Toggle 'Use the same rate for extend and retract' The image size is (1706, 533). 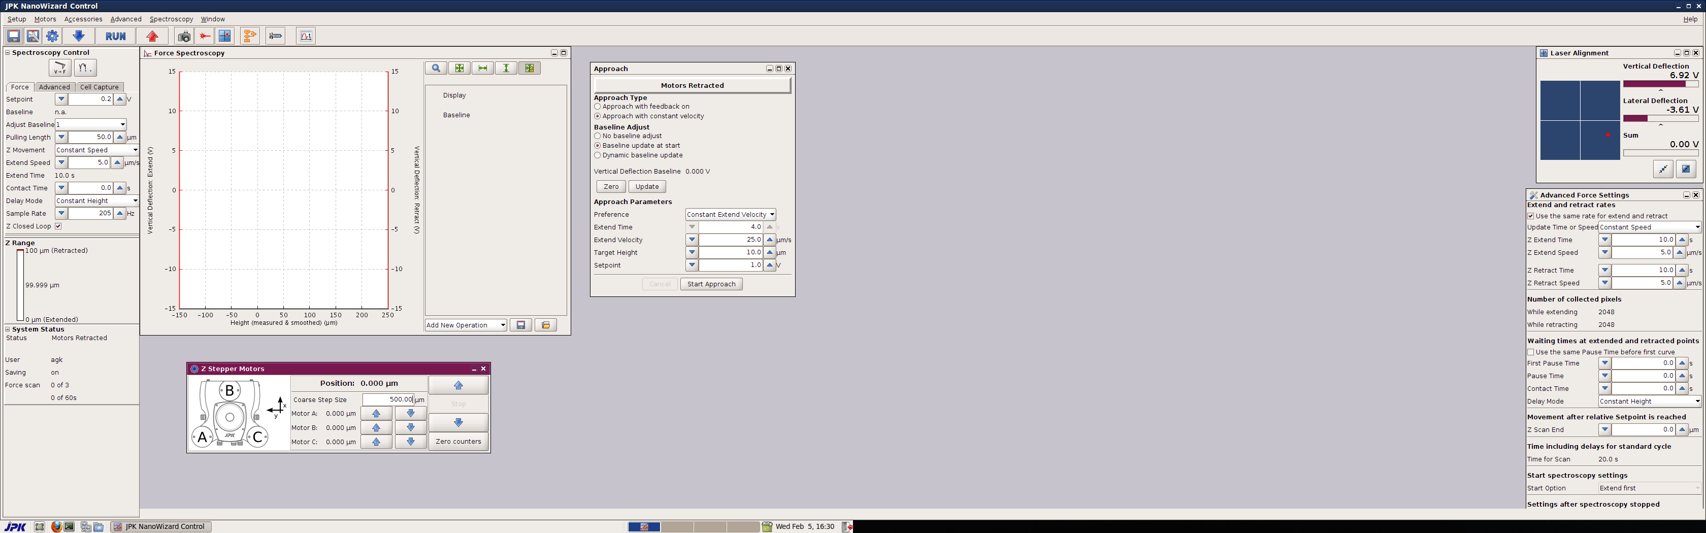pyautogui.click(x=1530, y=217)
